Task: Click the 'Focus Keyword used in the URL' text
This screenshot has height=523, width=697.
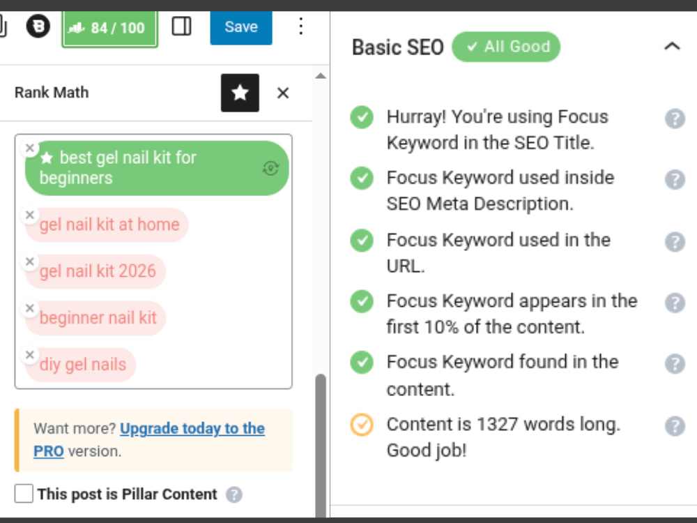Action: (498, 253)
